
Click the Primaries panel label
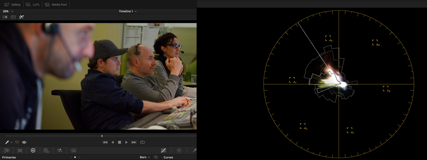9,157
